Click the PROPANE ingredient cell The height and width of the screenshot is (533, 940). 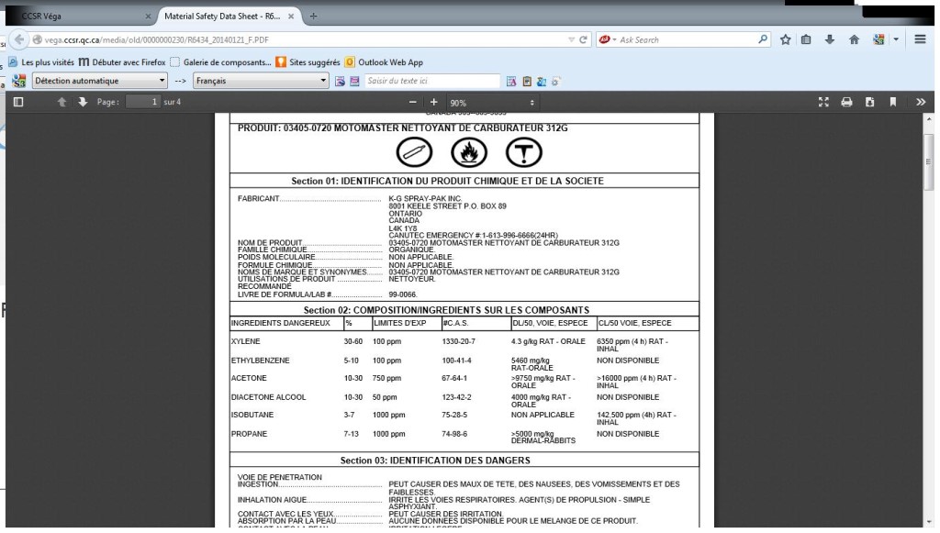[x=249, y=434]
